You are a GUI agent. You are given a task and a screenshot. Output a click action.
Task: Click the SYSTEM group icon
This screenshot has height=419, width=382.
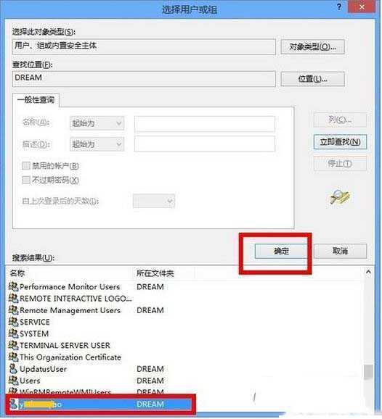tap(13, 333)
